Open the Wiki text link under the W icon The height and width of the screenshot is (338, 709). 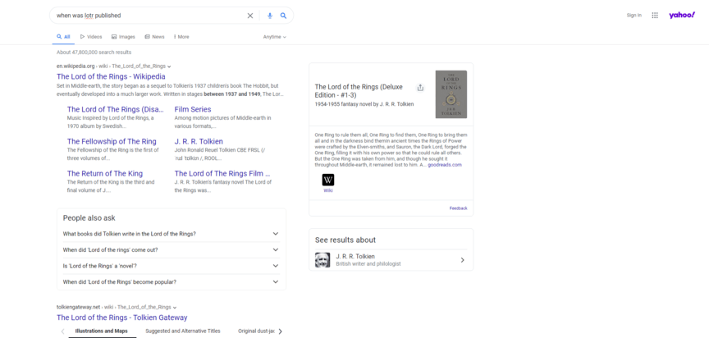coord(328,190)
